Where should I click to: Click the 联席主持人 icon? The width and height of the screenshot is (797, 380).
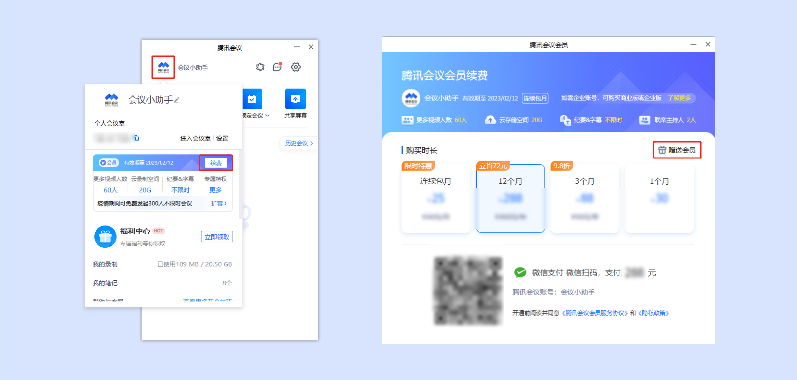(x=645, y=120)
